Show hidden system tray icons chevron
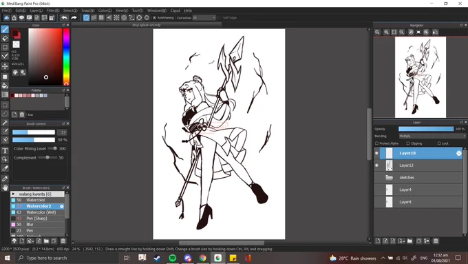The image size is (468, 264). [383, 258]
